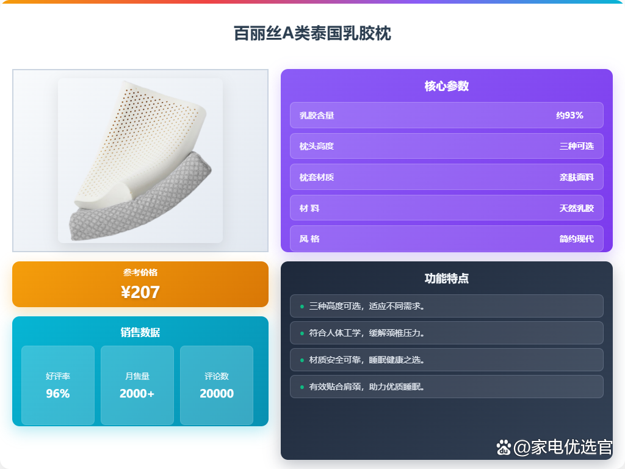Select the feature 符合人体工学，缓解颈椎压力。
Image resolution: width=625 pixels, height=469 pixels.
tap(446, 333)
